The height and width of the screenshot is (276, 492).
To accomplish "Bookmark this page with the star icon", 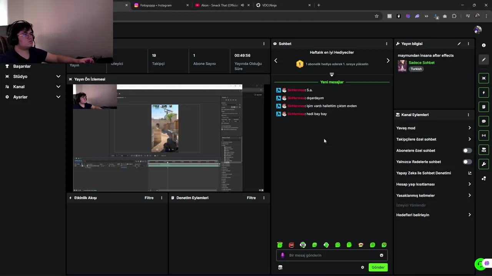I will click(377, 16).
